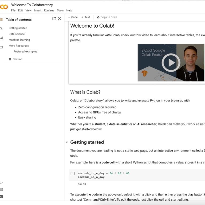
Task: Pop out table of contents in new window
Action: [x=54, y=18]
